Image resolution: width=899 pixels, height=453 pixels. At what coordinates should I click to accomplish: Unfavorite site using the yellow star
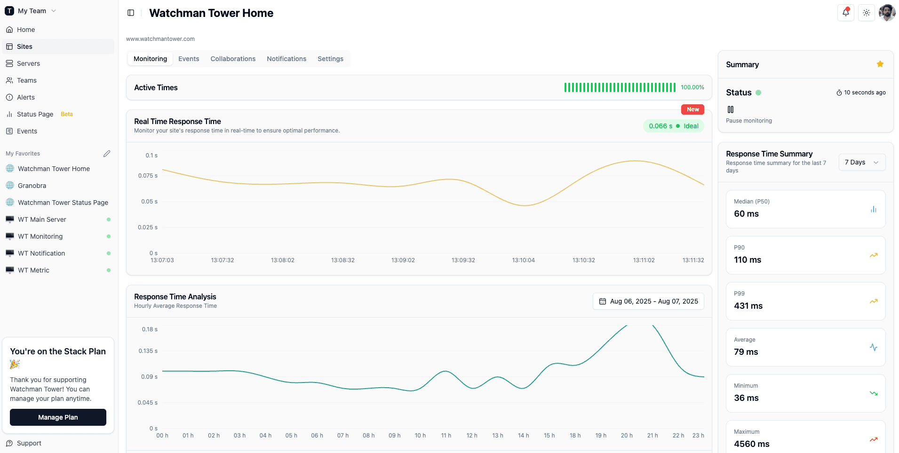click(x=880, y=64)
